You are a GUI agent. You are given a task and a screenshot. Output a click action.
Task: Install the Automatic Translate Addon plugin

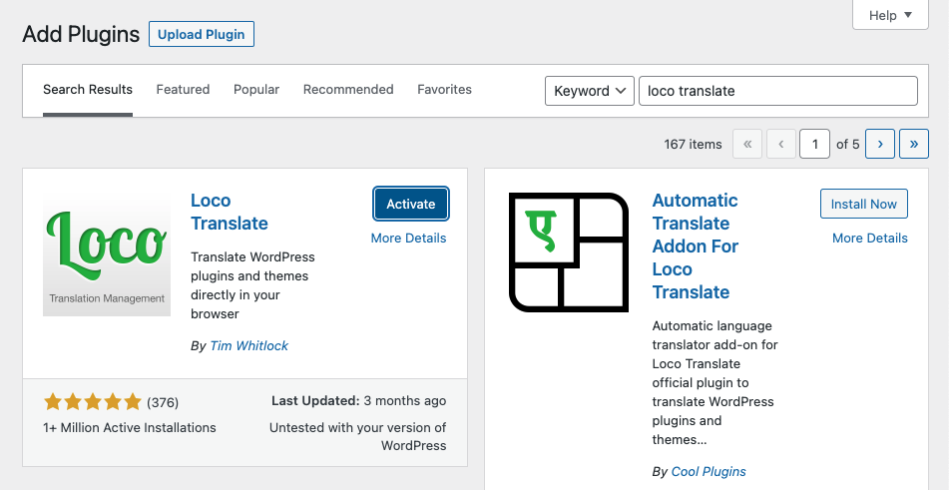[x=863, y=204]
